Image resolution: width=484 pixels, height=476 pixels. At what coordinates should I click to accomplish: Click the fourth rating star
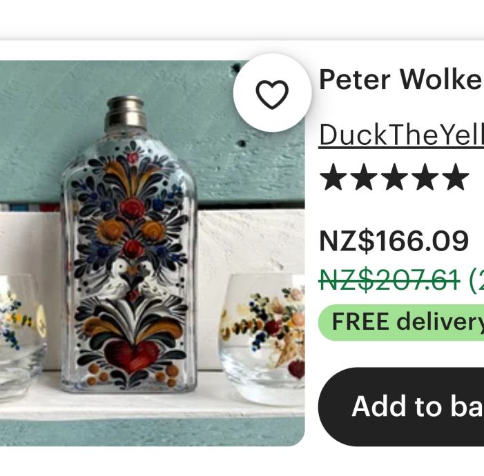point(425,177)
